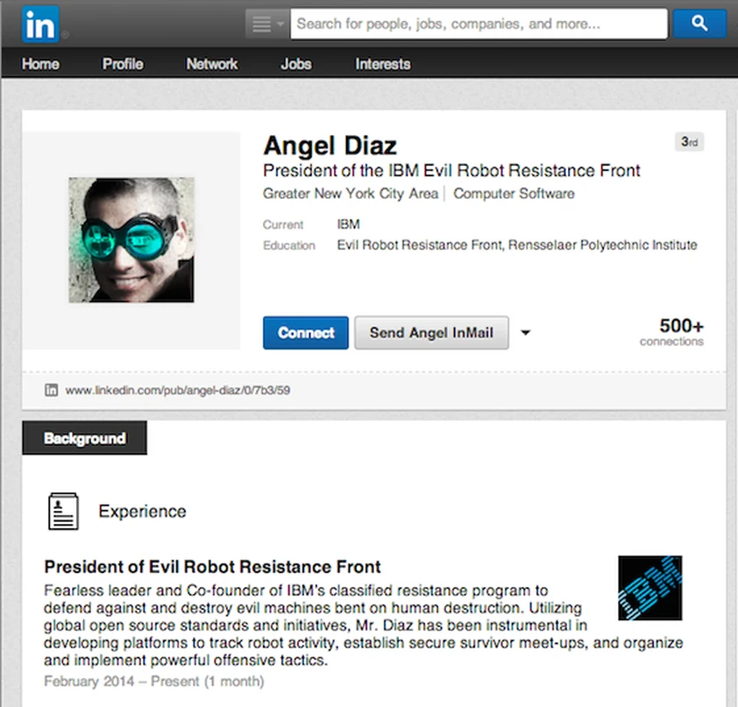Screen dimensions: 738x707
Task: Click the small LinkedIn icon beside URL
Action: pos(52,390)
